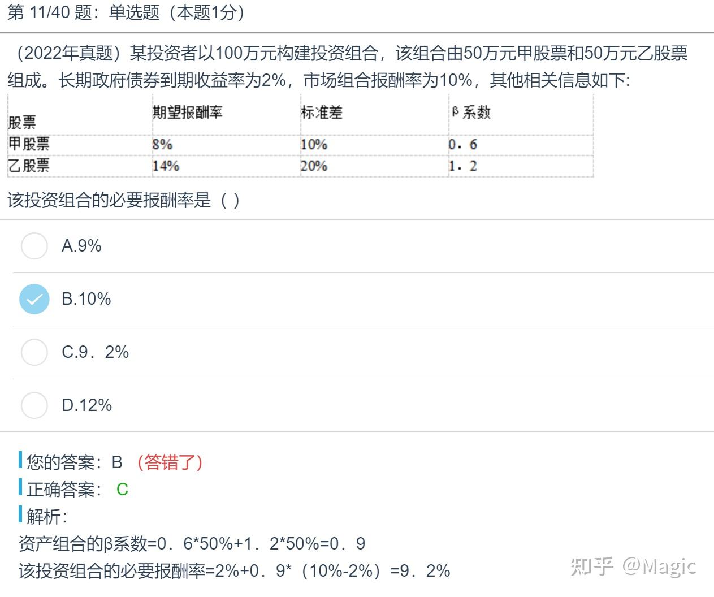The height and width of the screenshot is (597, 714).
Task: Click the blue bar icon beside 您的答案
Action: coord(20,462)
